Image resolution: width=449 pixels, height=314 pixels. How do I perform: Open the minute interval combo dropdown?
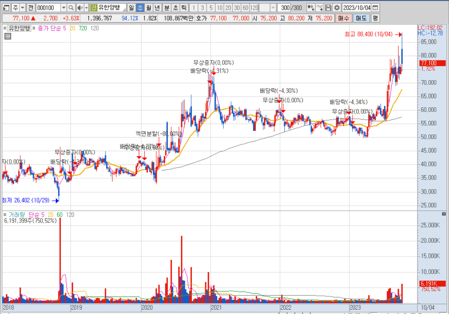(273, 8)
